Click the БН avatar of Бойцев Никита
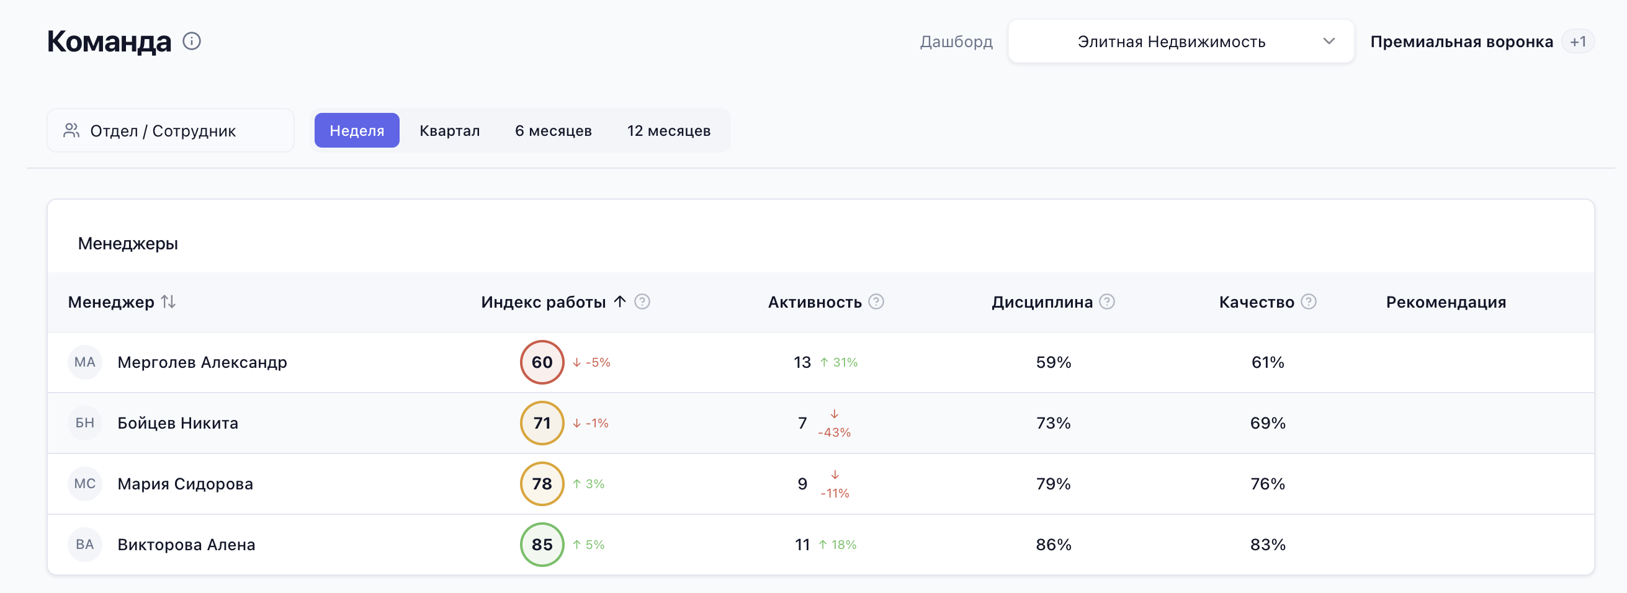Image resolution: width=1627 pixels, height=593 pixels. (x=84, y=422)
